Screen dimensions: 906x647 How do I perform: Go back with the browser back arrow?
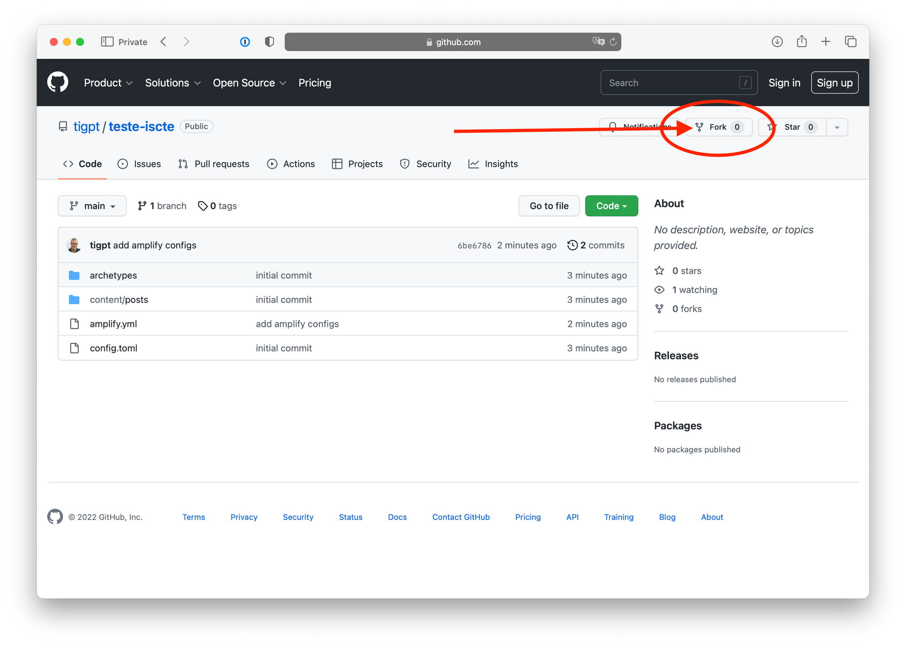[164, 42]
